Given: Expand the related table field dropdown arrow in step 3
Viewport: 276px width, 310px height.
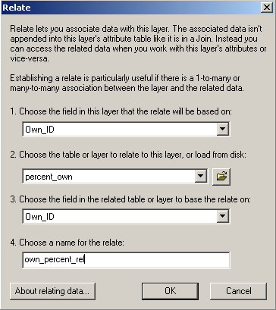Looking at the screenshot, I should pos(223,216).
